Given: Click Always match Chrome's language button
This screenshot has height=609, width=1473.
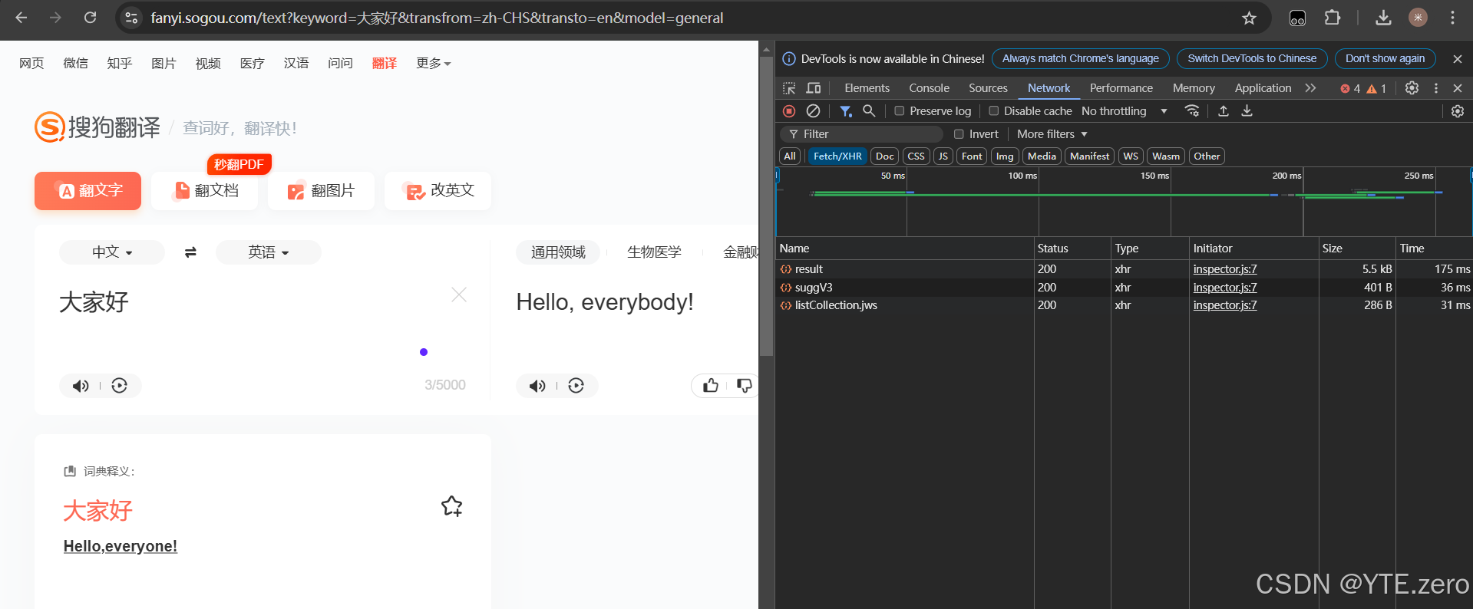Looking at the screenshot, I should [x=1080, y=59].
